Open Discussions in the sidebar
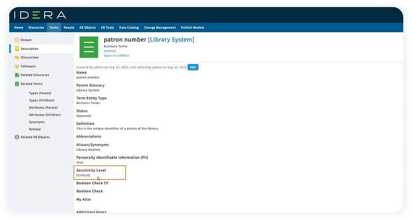 (30, 57)
